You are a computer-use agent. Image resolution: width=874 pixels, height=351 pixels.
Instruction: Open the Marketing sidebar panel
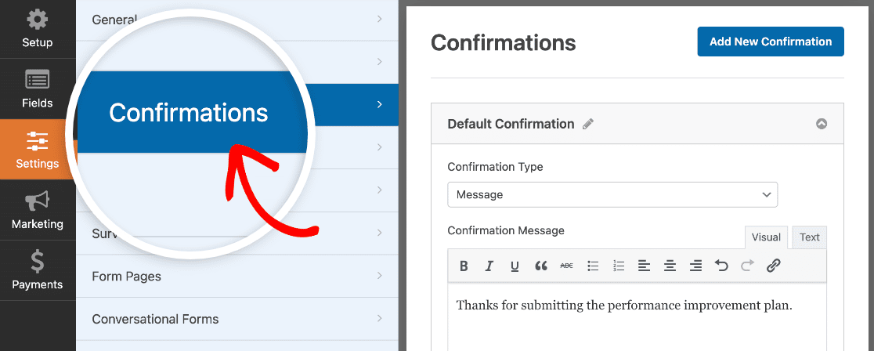[x=38, y=210]
